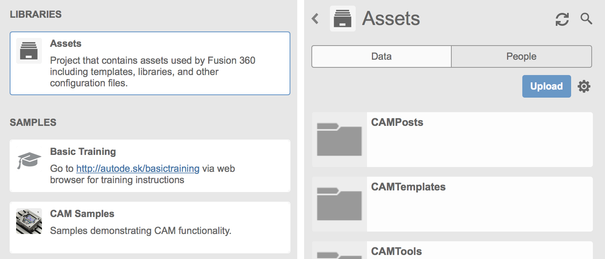Image resolution: width=605 pixels, height=259 pixels.
Task: Click the Assets library drawer icon in sidebar
Action: [29, 50]
